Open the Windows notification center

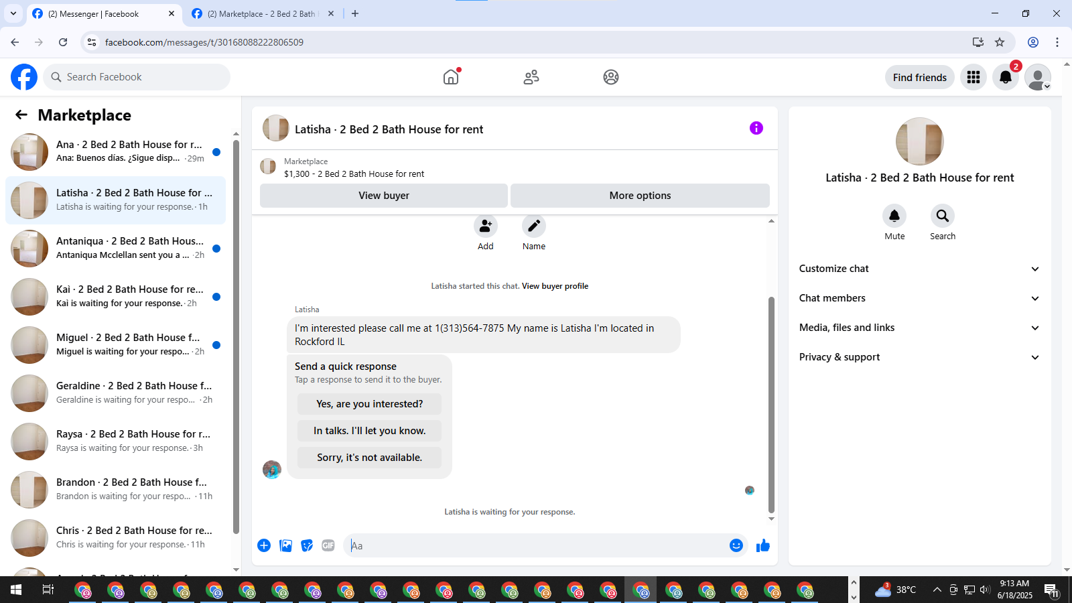1051,590
